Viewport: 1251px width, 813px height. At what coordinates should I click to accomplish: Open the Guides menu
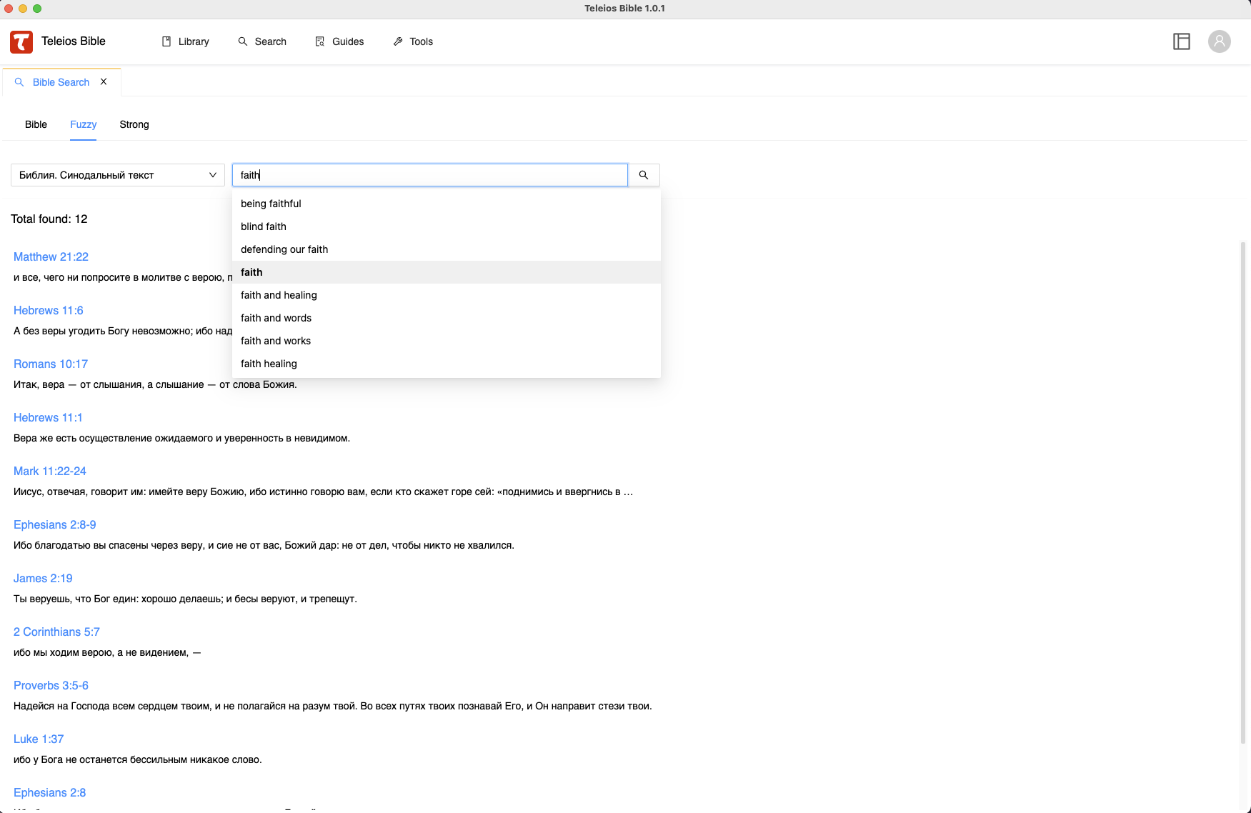click(339, 41)
